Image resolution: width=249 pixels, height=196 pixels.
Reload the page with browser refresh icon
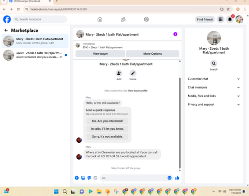[x=18, y=9]
